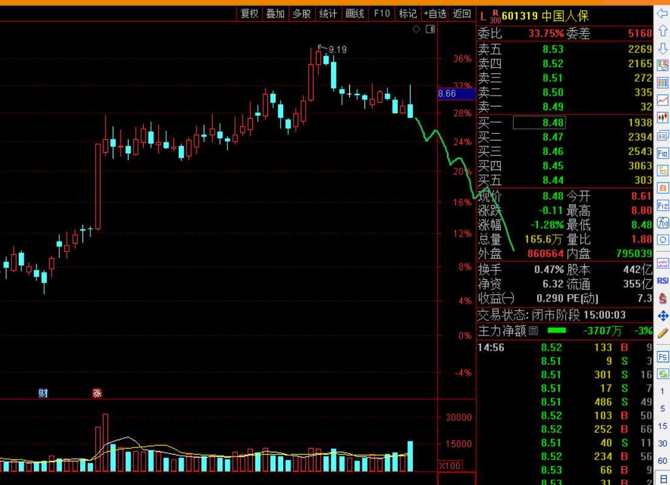Open the stacked windows report icon

tap(663, 136)
